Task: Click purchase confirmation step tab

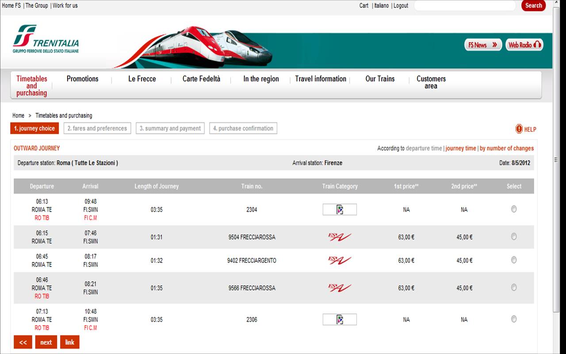Action: 243,128
